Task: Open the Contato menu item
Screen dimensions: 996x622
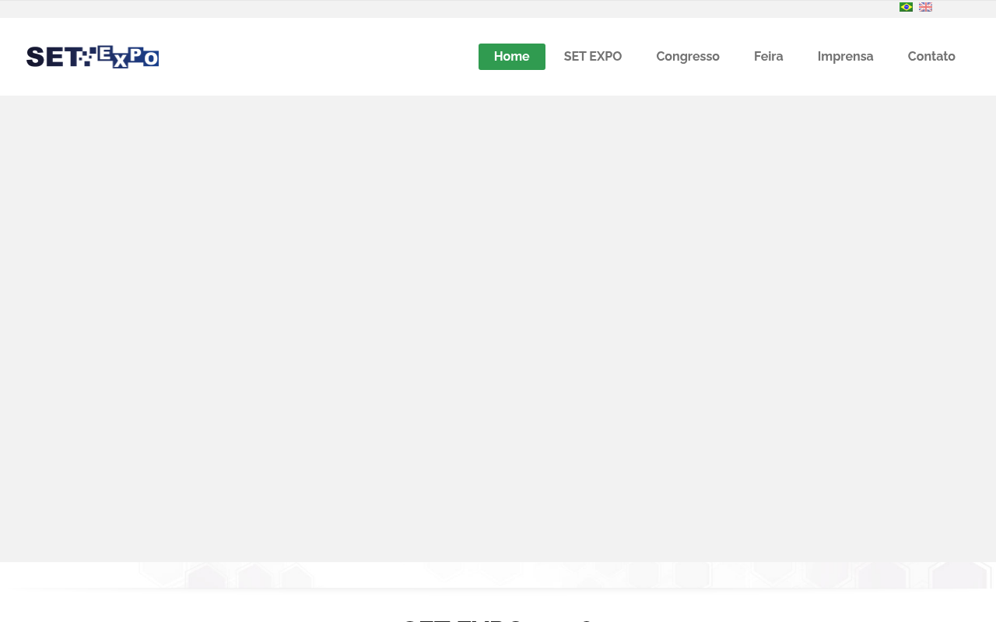Action: (x=931, y=57)
